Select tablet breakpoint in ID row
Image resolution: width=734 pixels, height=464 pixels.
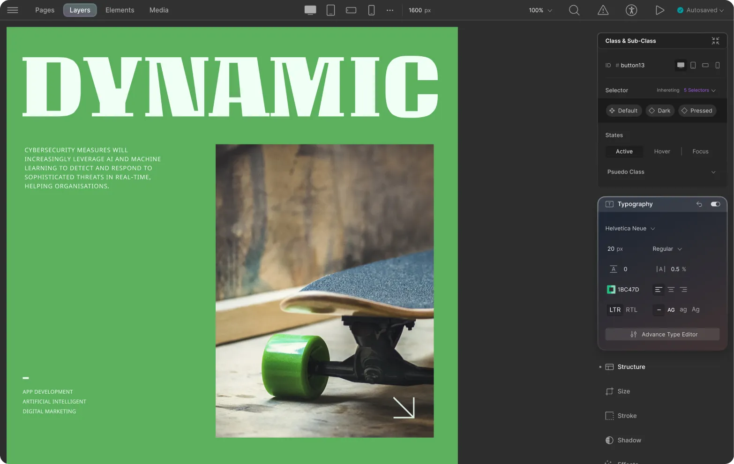coord(693,65)
